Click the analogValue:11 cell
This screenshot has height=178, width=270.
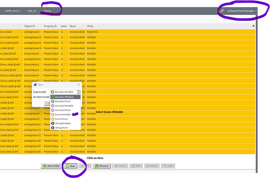click(32, 59)
